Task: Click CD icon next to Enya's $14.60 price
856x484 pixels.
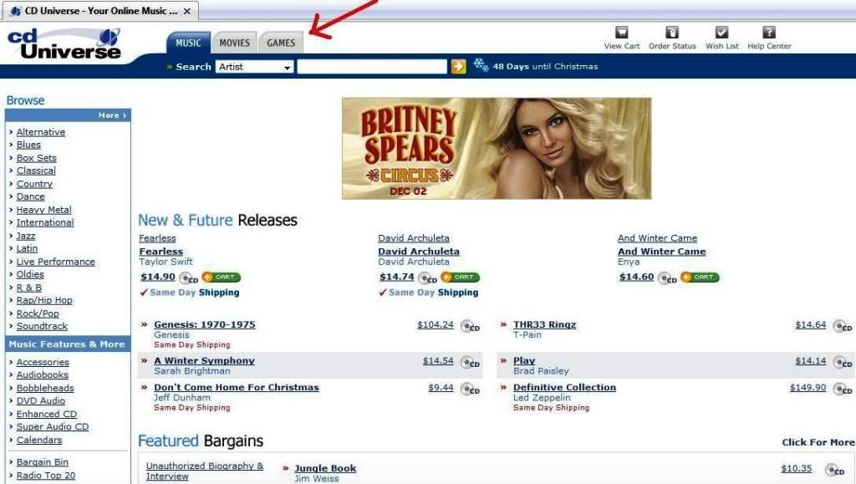Action: (667, 278)
